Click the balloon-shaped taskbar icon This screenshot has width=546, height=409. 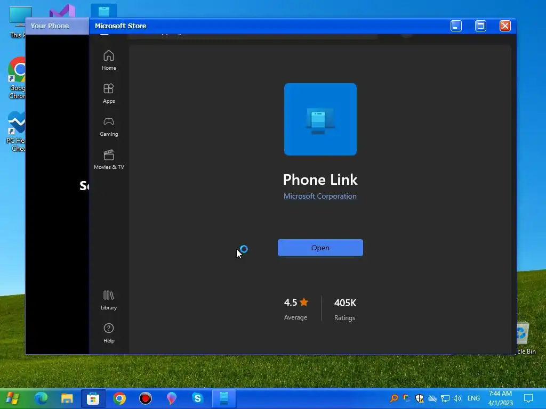171,398
